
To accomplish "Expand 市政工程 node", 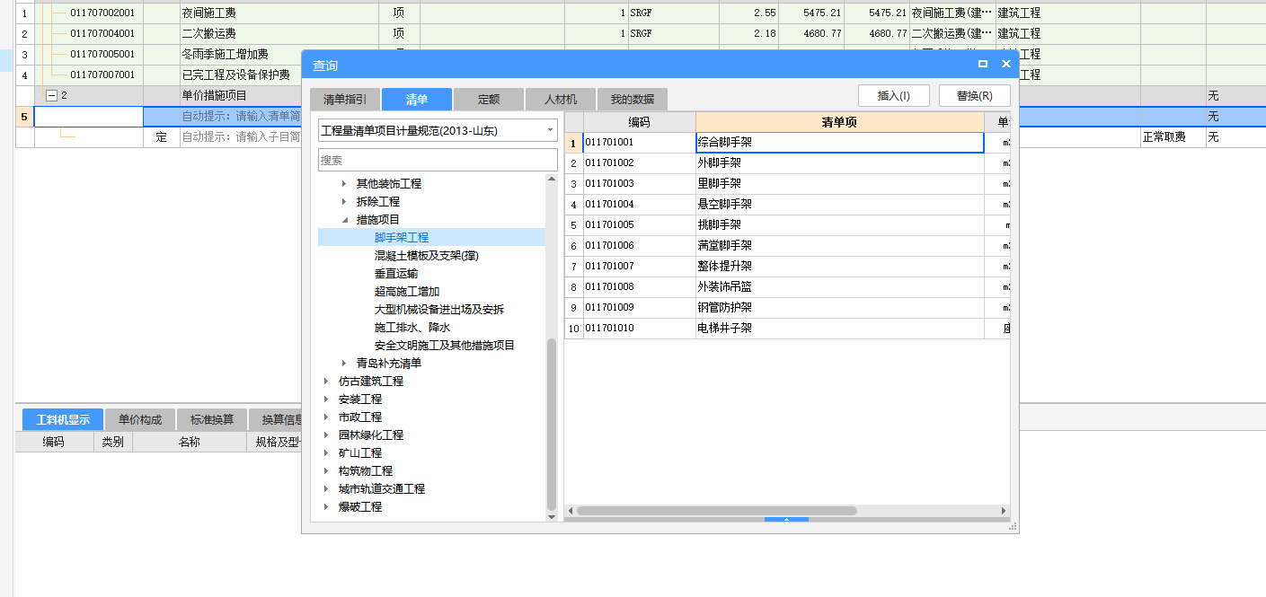I will pos(326,417).
